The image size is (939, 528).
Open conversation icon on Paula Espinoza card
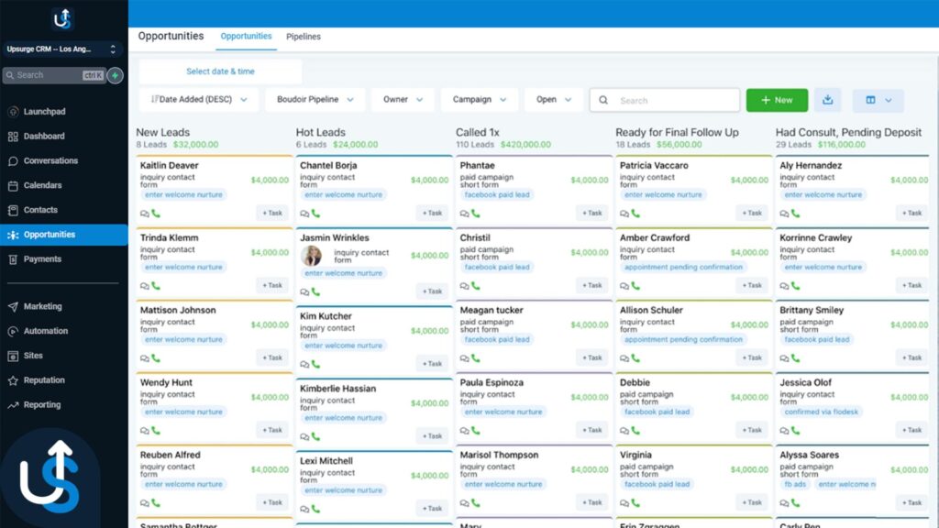(x=464, y=431)
